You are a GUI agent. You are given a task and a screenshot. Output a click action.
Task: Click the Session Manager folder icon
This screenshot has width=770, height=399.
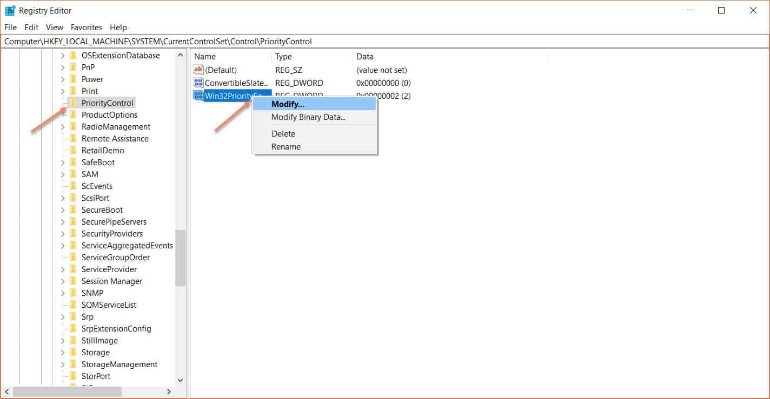(73, 281)
